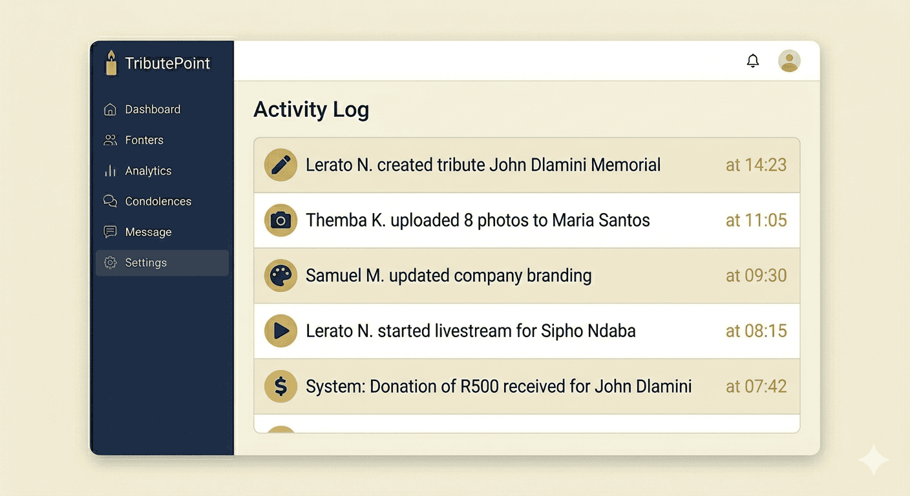Open the Activity Log heading
This screenshot has width=910, height=496.
point(311,109)
